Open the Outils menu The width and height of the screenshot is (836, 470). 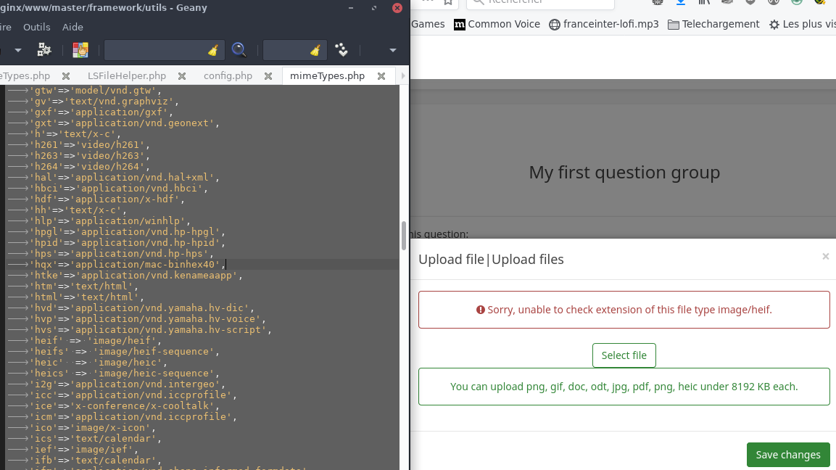tap(37, 27)
